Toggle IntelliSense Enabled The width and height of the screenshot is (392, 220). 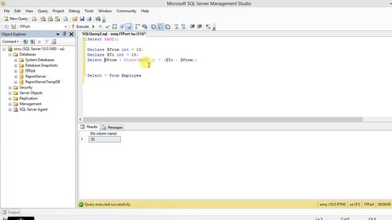129,26
